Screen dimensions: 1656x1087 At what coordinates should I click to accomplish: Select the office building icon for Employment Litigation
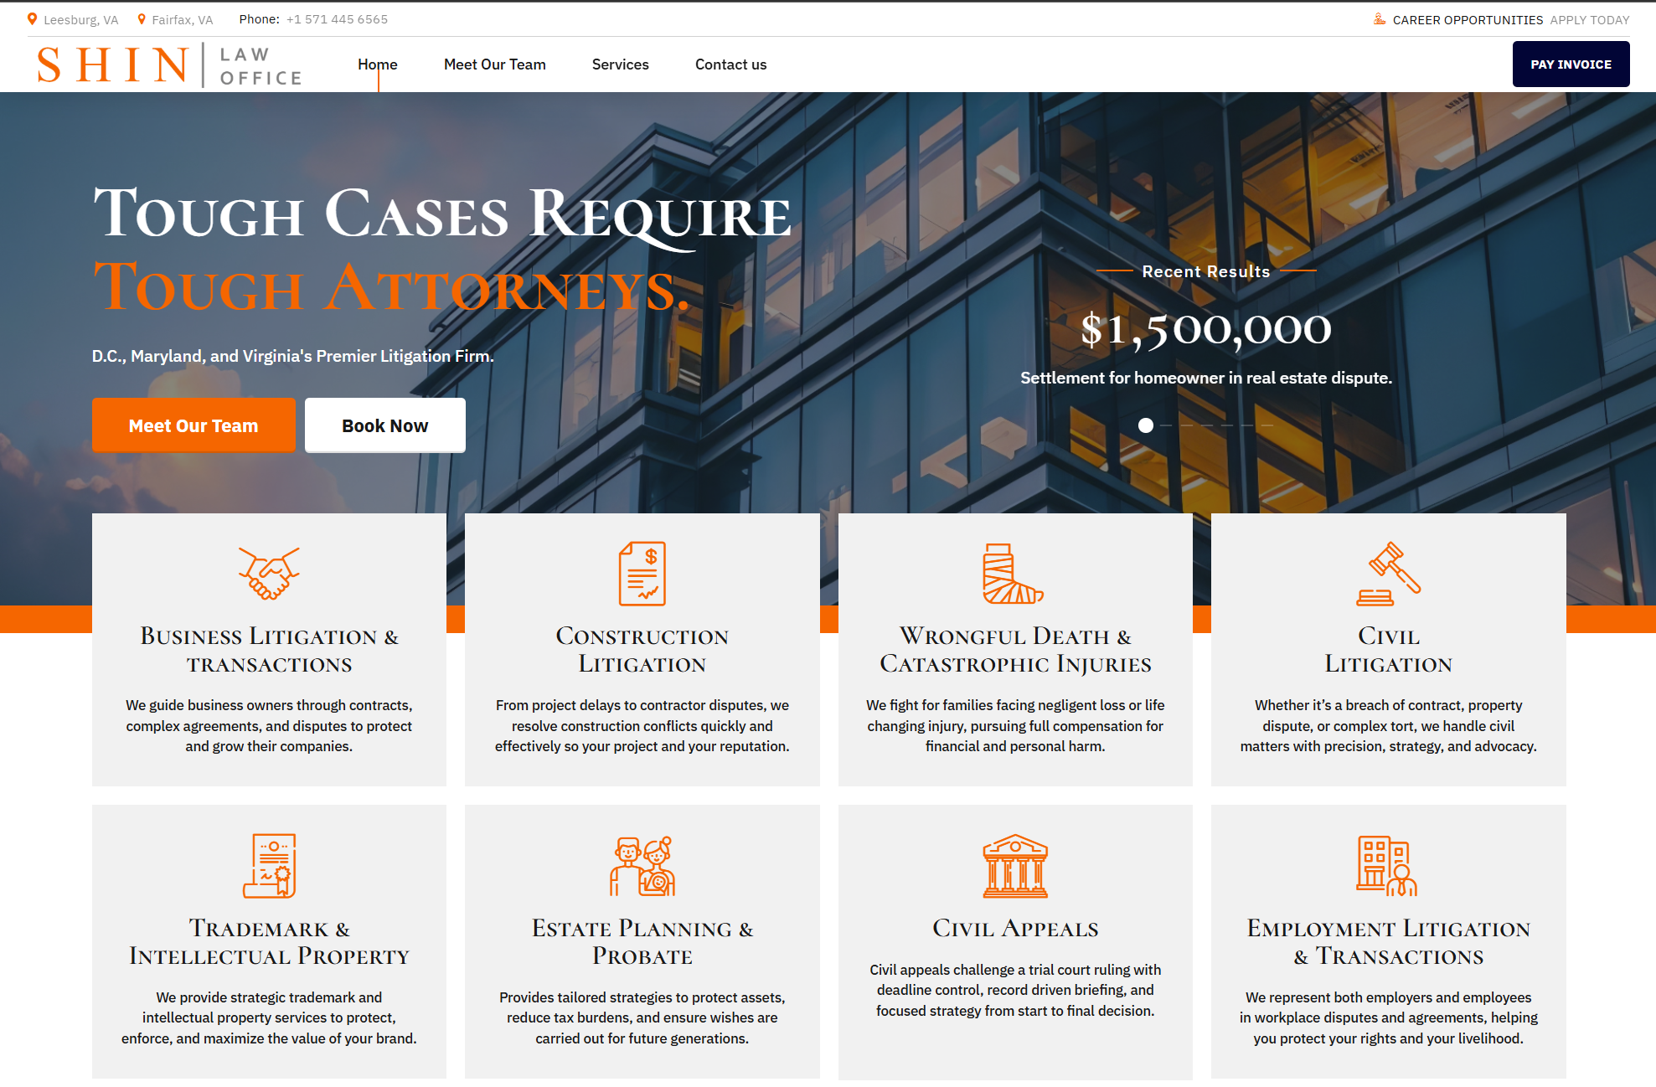(1388, 867)
